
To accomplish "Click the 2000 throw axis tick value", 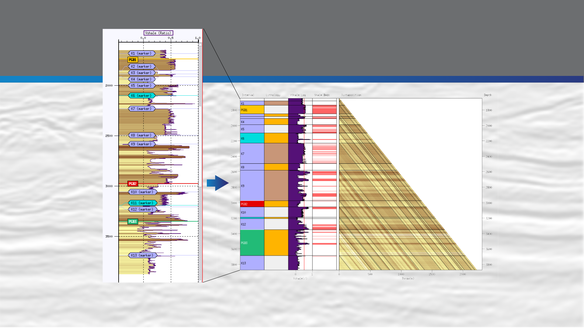I will [463, 274].
